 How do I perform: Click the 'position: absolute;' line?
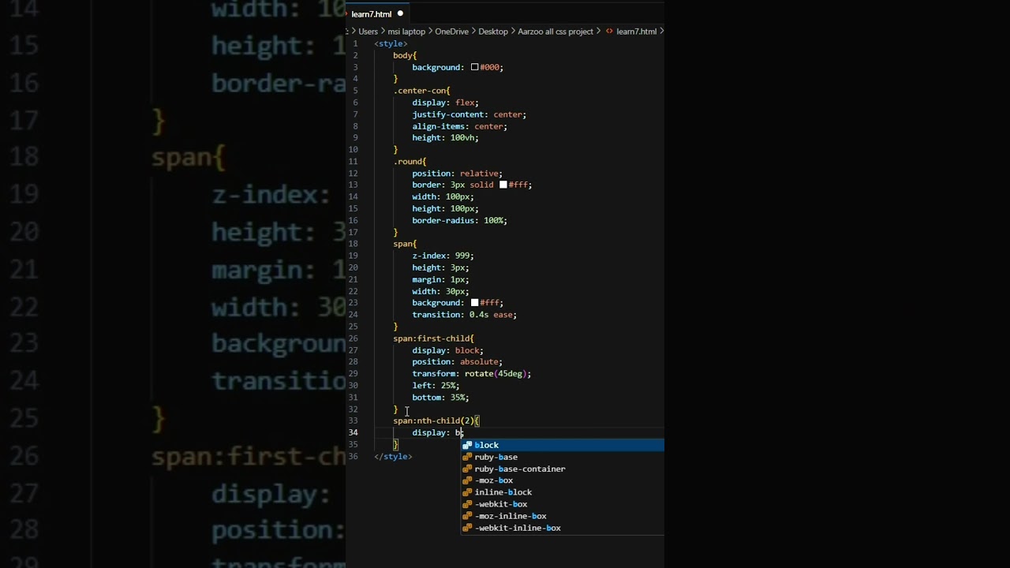[x=457, y=362]
